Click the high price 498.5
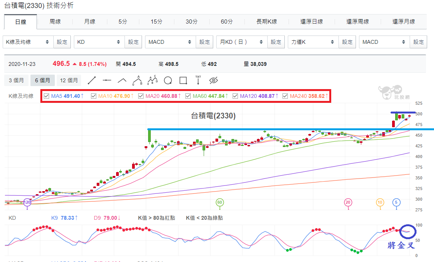Screen dimensions: 434x262 [172, 64]
